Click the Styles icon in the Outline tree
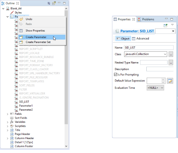Screen dimensions: 178x153 pyautogui.click(x=12, y=12)
